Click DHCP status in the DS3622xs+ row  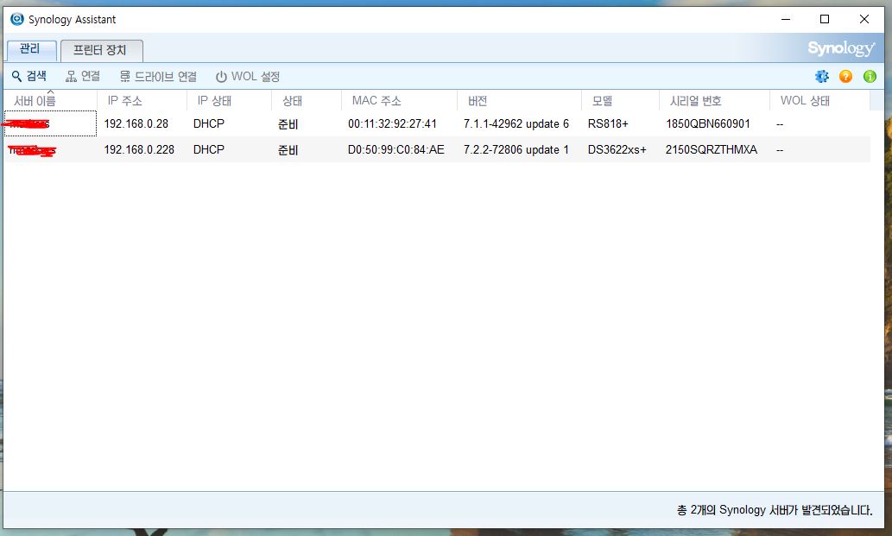click(209, 149)
